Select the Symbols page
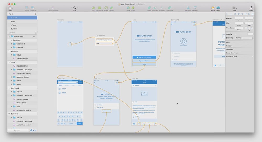 click(22, 29)
